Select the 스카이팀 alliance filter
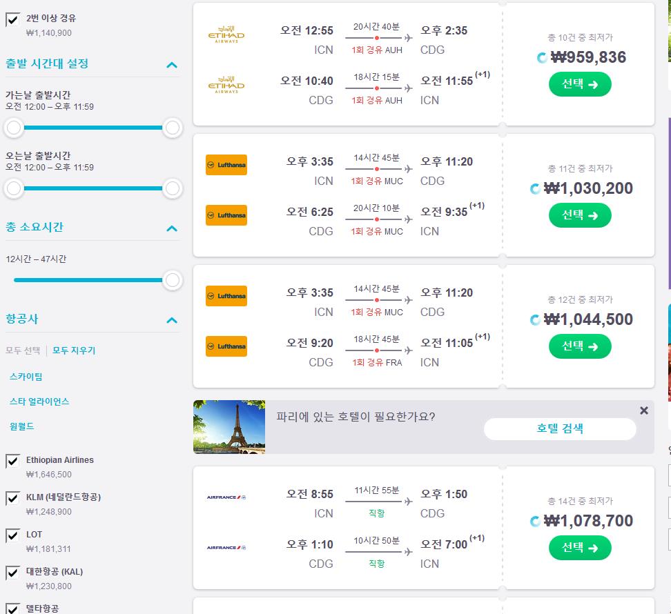 (26, 377)
